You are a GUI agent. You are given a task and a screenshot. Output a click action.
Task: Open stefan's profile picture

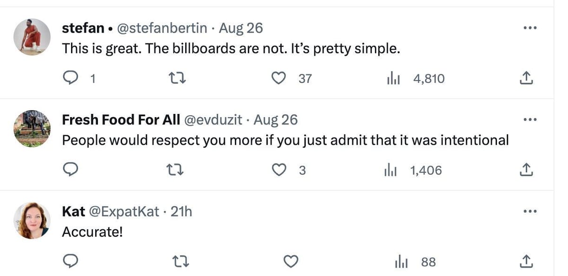pos(32,36)
